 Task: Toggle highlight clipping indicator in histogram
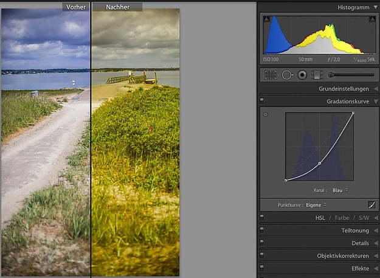[x=371, y=20]
